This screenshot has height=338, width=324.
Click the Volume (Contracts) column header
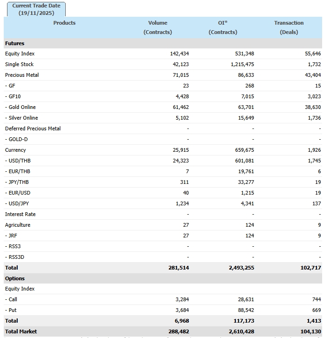click(x=158, y=27)
